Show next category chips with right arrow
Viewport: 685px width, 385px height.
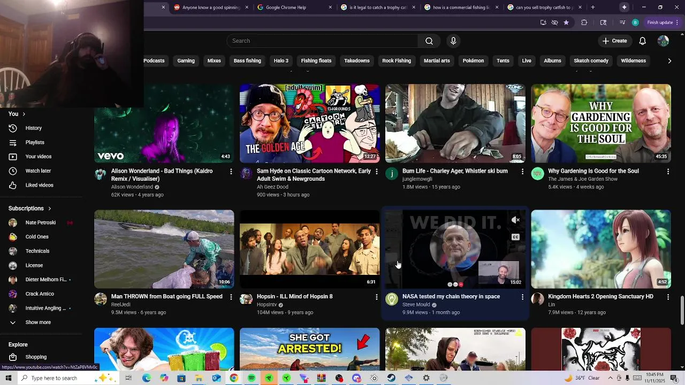click(669, 61)
